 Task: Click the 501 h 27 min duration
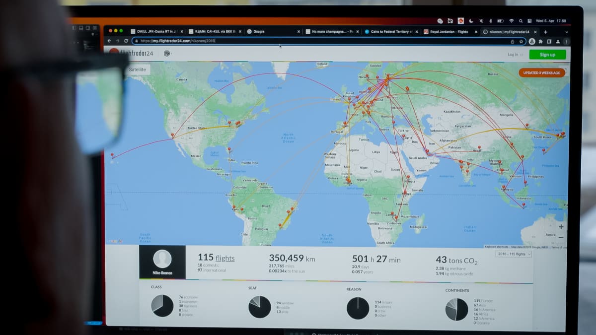point(376,259)
